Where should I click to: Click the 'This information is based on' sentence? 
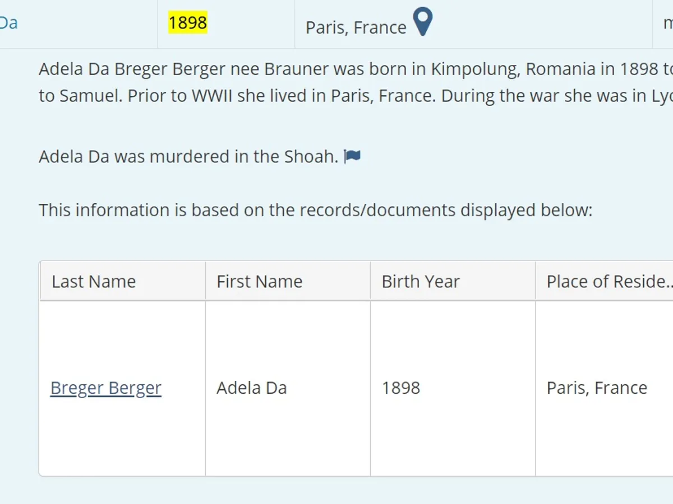[315, 210]
